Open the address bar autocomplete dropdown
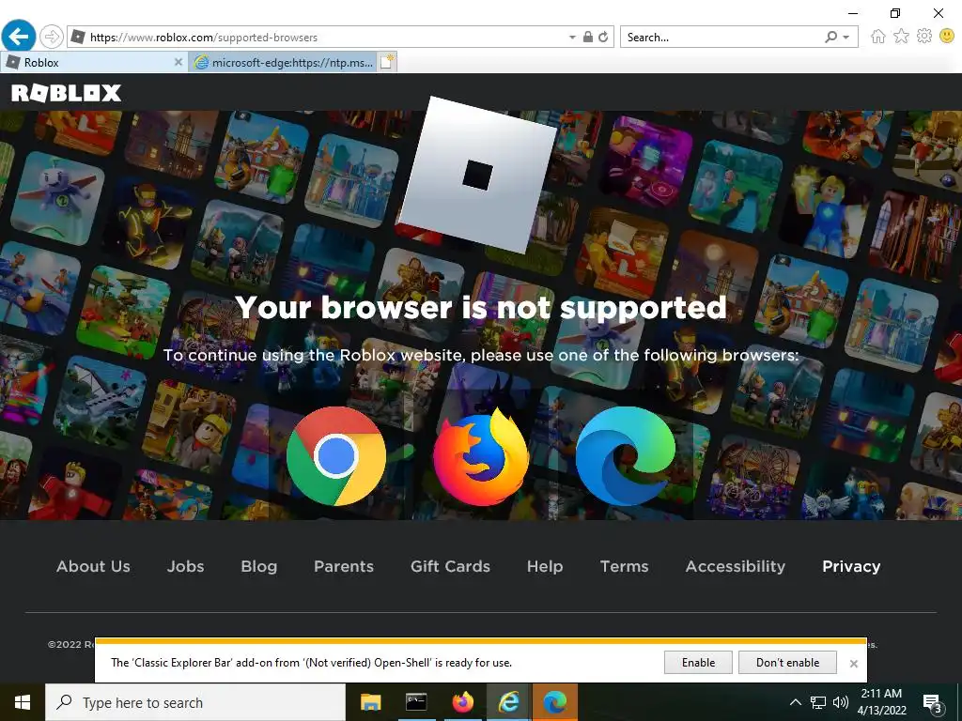This screenshot has height=721, width=962. (572, 38)
